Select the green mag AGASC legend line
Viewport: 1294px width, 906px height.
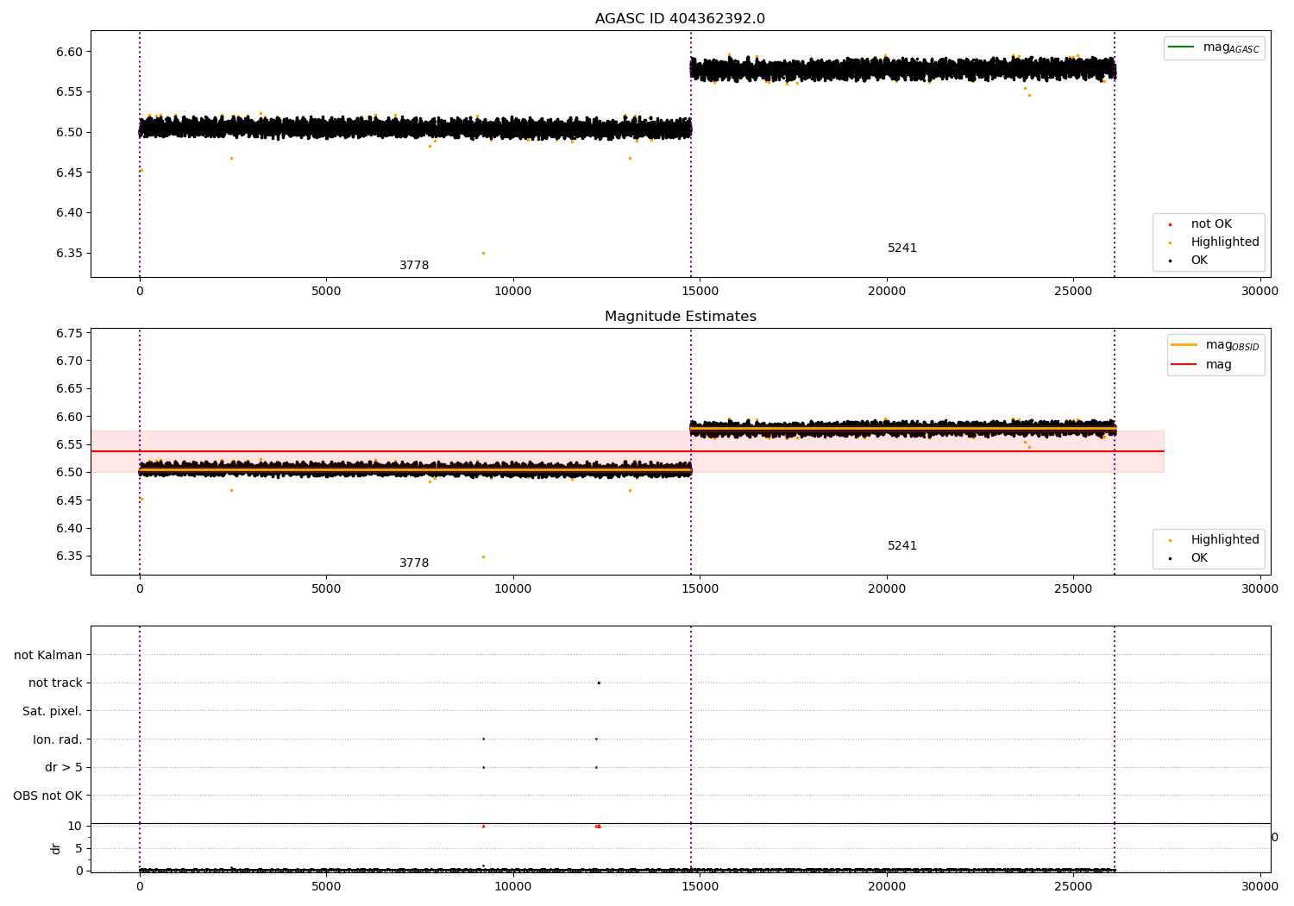coord(1182,47)
